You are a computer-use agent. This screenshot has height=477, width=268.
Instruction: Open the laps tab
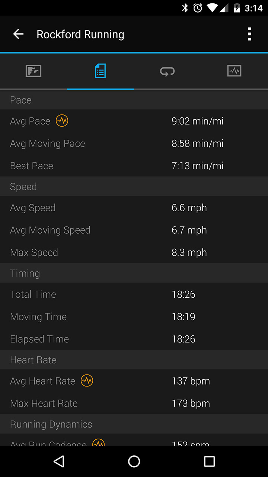click(x=167, y=71)
